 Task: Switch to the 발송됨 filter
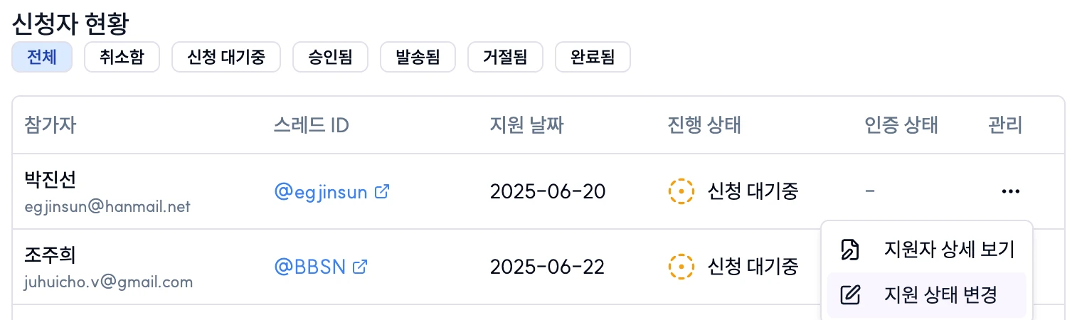(418, 58)
